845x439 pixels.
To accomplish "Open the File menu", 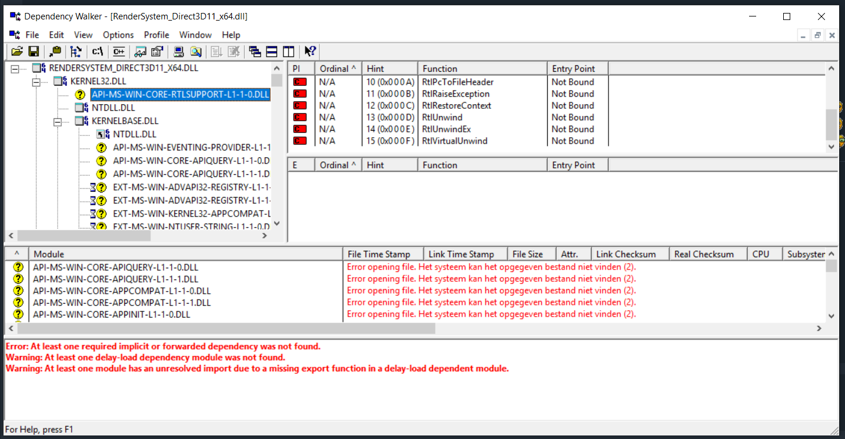I will coord(32,35).
